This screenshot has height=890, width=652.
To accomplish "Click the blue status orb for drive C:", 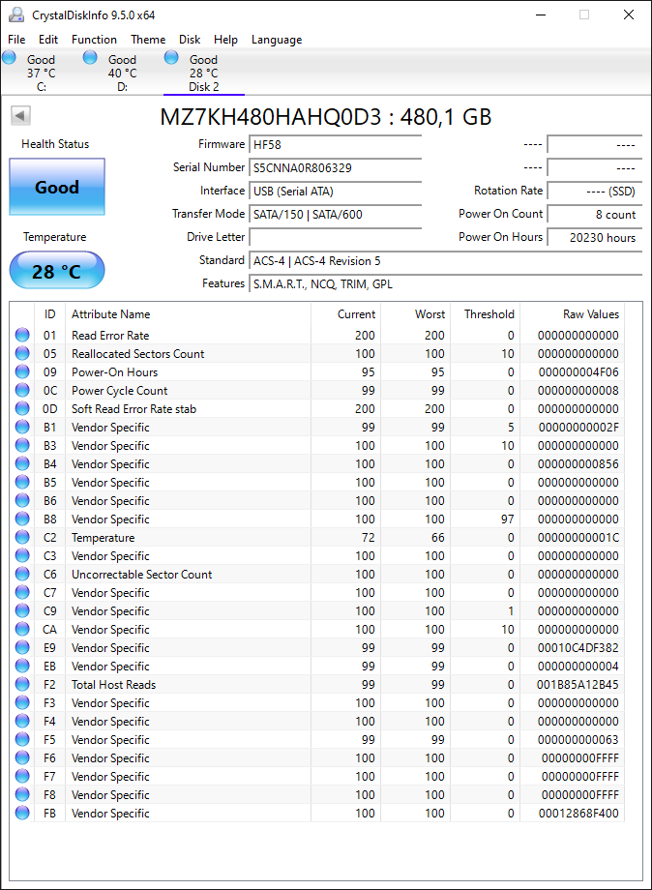I will [x=9, y=57].
